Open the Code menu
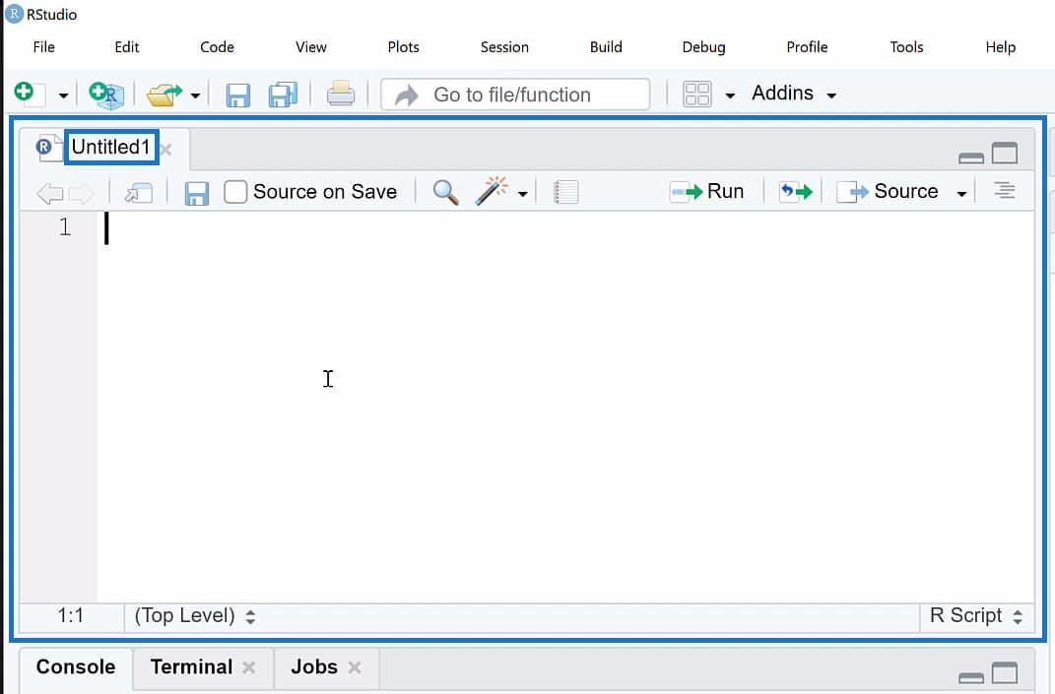Screen dimensions: 1055x694 pos(217,47)
